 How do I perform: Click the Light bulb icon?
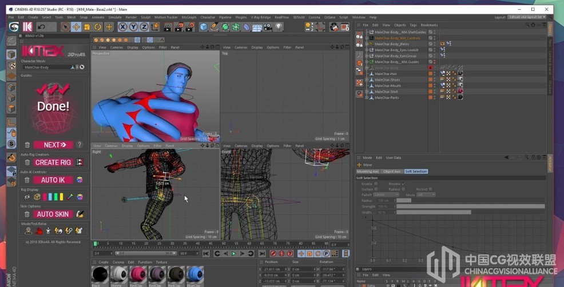tap(279, 27)
